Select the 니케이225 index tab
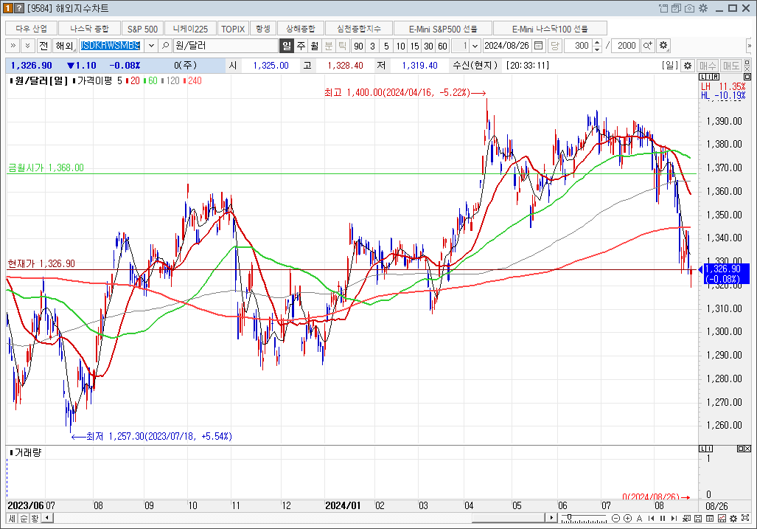 [x=190, y=29]
